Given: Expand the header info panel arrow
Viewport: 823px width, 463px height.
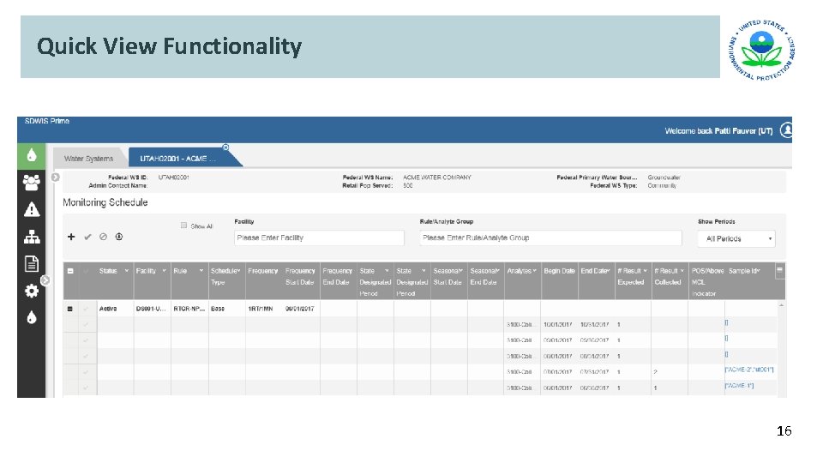Looking at the screenshot, I should tap(56, 177).
